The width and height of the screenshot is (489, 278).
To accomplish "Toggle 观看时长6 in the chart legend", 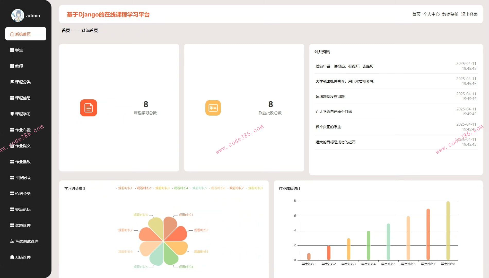I will coord(217,188).
